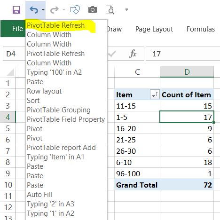Click the count cell showing 9
The height and width of the screenshot is (220, 220).
tap(187, 128)
